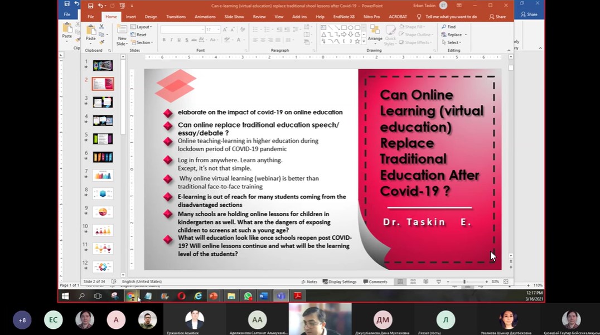Click the Ribbon Display Options icon
This screenshot has width=600, height=335.
tap(459, 6)
